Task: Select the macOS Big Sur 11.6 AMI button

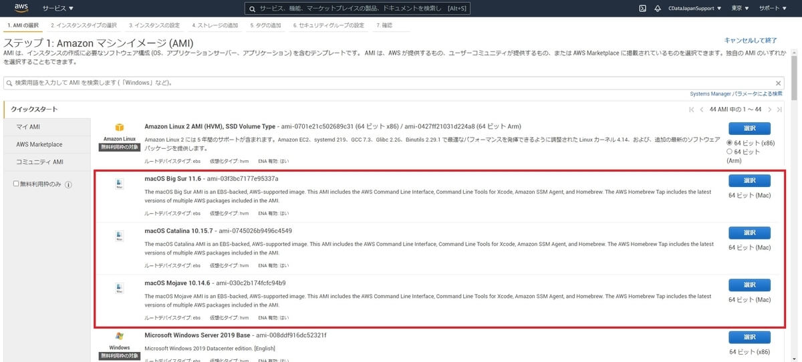Action: click(749, 180)
